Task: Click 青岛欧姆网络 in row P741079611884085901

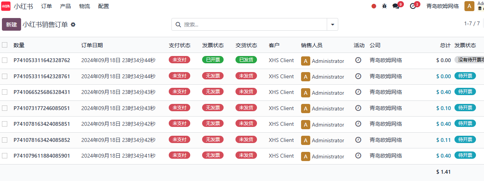Action: (x=386, y=156)
